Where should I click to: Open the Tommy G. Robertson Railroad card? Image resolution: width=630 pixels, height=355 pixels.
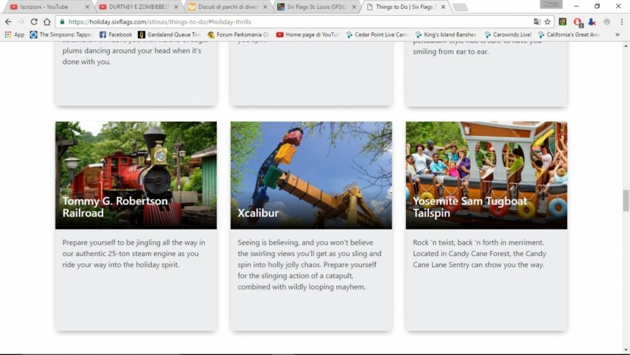click(x=136, y=175)
